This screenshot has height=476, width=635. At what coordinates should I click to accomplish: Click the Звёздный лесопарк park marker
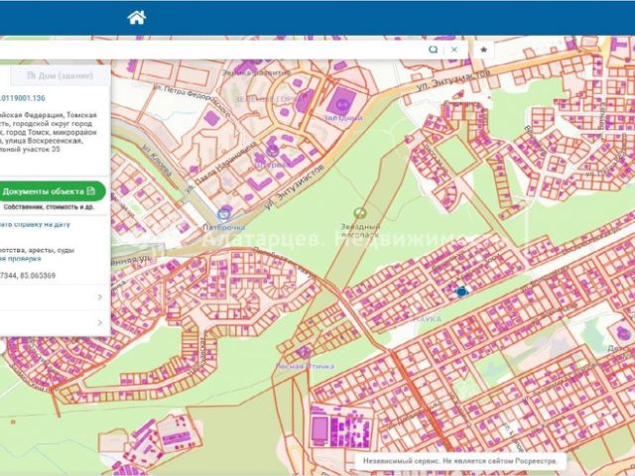point(359,213)
